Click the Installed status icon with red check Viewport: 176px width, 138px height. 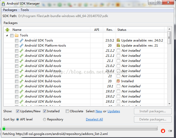[x=118, y=81]
